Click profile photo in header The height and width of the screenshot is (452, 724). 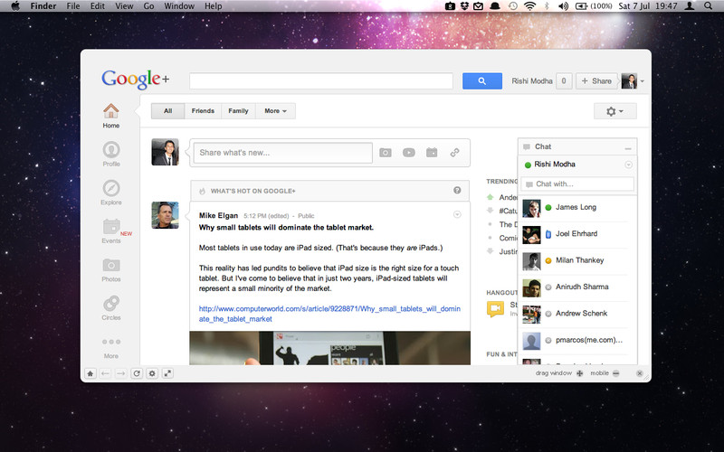(629, 81)
